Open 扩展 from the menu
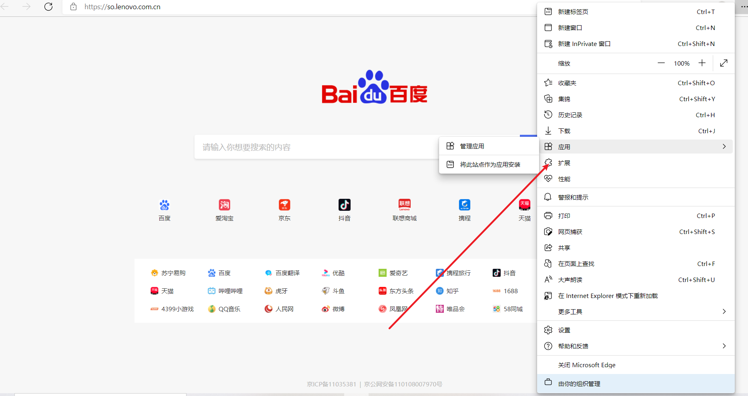Screen dimensions: 748x396 tap(564, 163)
